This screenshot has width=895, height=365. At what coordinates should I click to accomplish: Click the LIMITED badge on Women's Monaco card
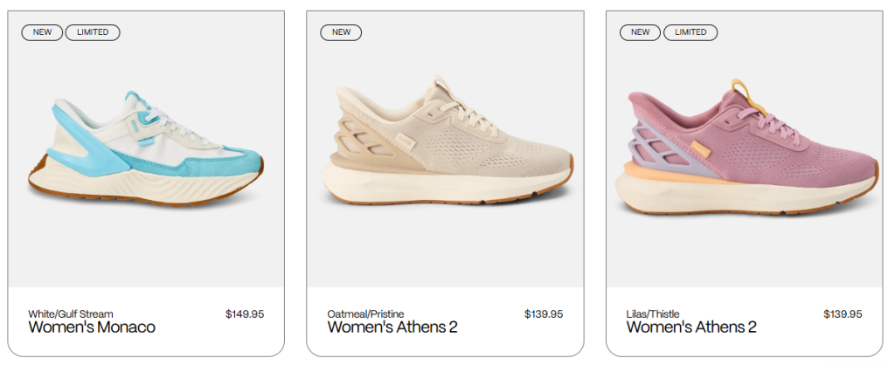click(93, 32)
